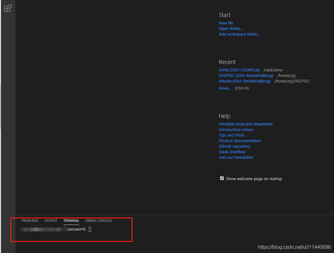Click the More... recent items link

coord(225,88)
